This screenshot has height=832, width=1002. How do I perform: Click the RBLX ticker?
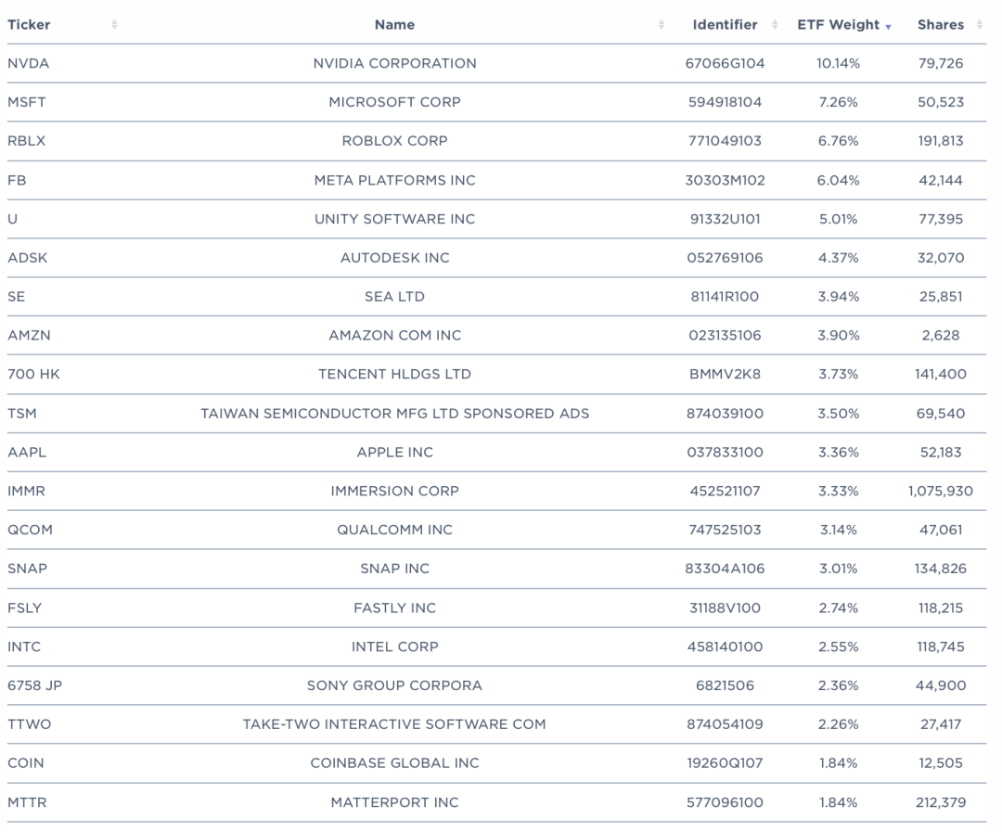[25, 141]
